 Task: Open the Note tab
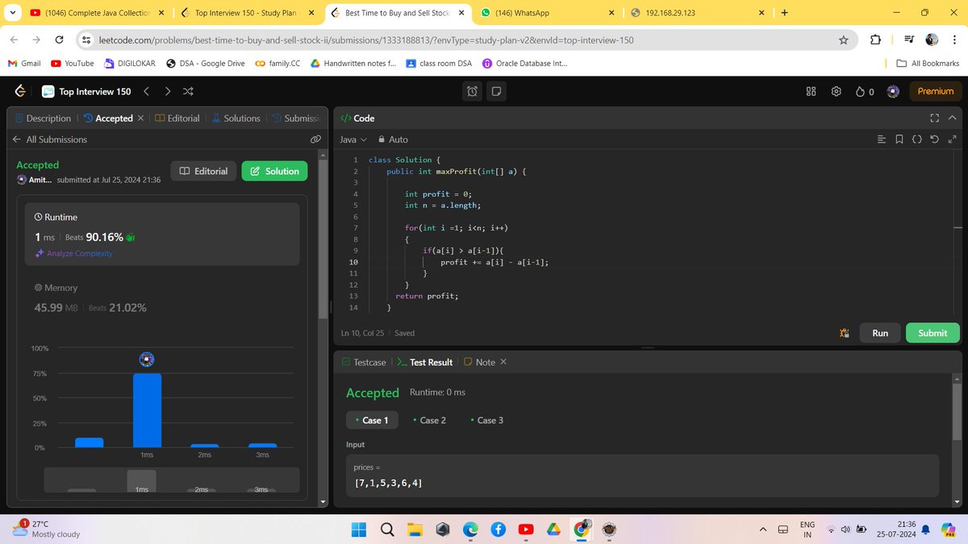click(480, 363)
